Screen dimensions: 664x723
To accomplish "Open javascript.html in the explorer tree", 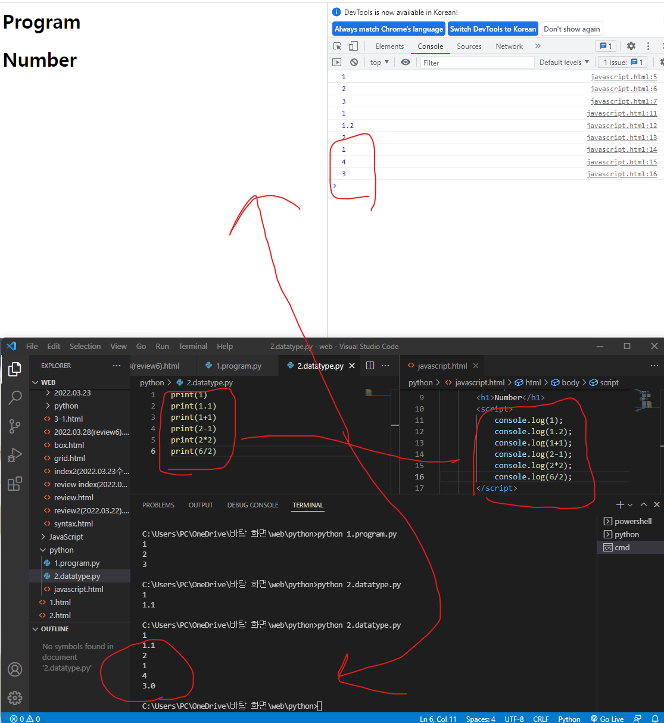I will (x=79, y=589).
